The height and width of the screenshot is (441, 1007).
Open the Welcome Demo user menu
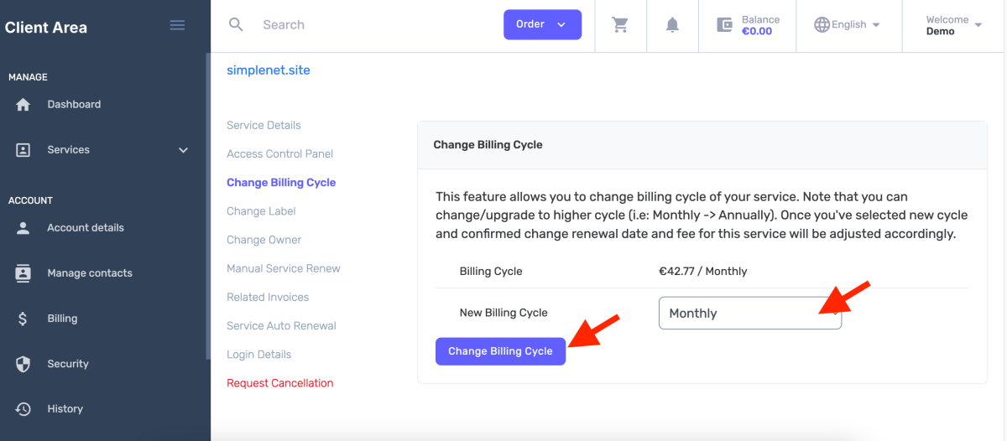952,25
